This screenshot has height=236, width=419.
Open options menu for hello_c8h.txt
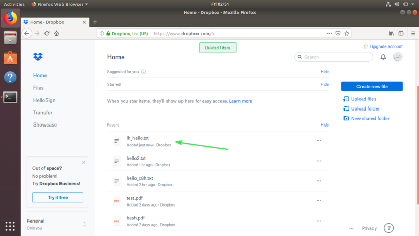[x=319, y=181]
